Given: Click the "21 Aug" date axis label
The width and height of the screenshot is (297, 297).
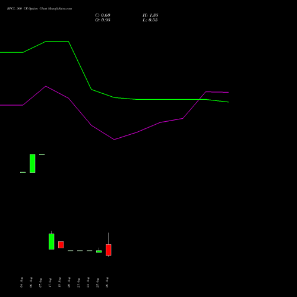Looking at the screenshot, I should pos(78,282).
